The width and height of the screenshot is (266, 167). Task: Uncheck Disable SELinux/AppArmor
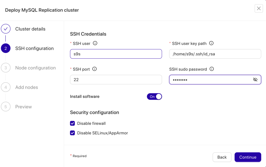pos(72,133)
